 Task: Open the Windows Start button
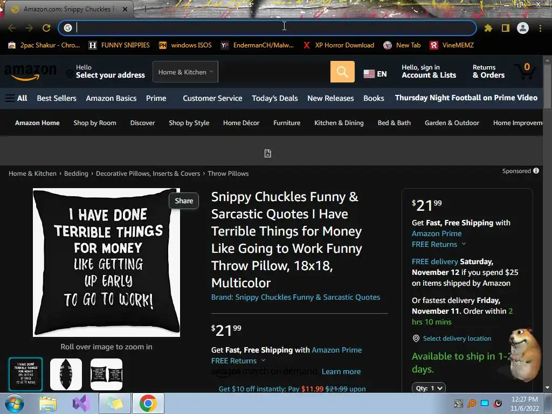[15, 403]
